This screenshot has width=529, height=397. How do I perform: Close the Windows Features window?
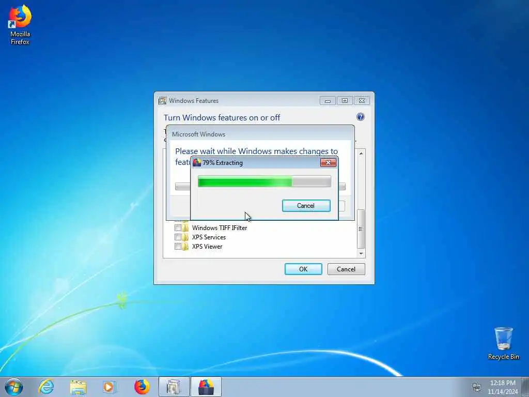(x=362, y=101)
